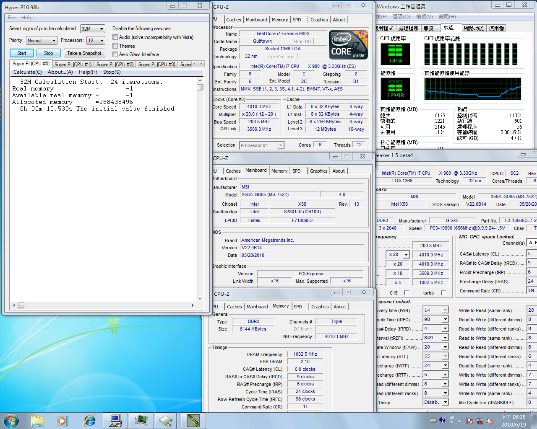Image resolution: width=537 pixels, height=429 pixels.
Task: Open the tRFC 98 dropdown
Action: [436, 319]
